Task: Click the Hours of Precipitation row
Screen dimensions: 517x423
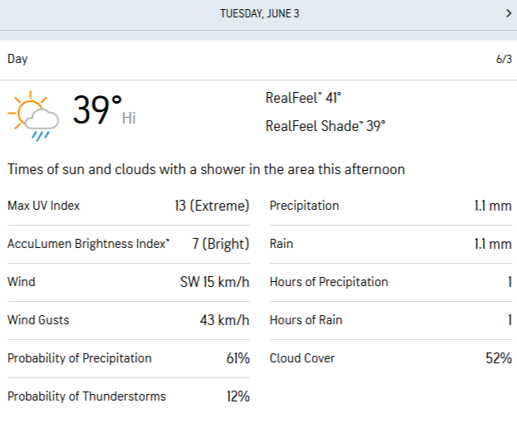Action: [x=390, y=282]
